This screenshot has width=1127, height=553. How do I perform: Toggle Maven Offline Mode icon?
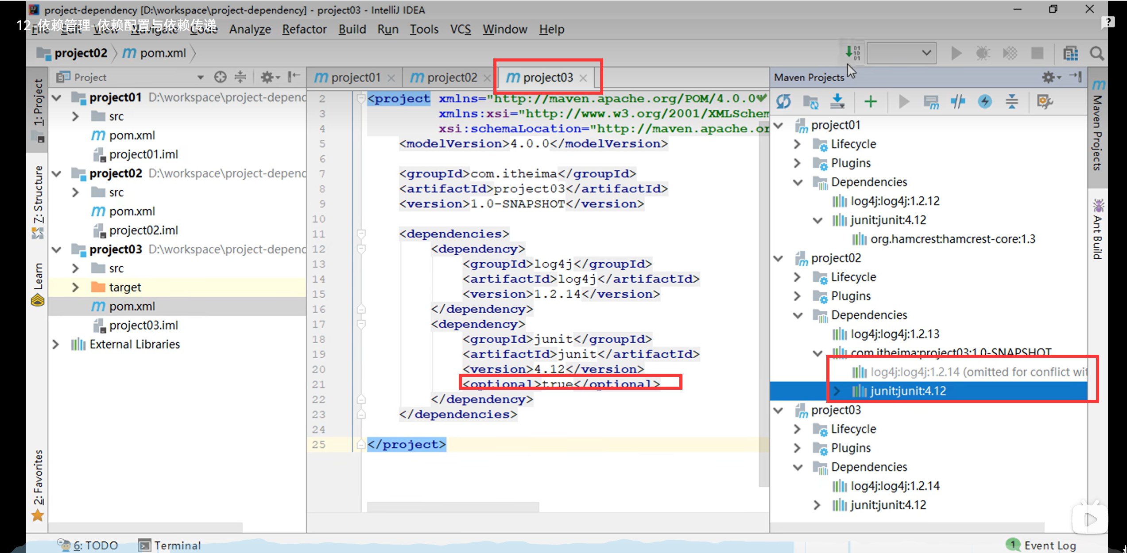point(957,102)
